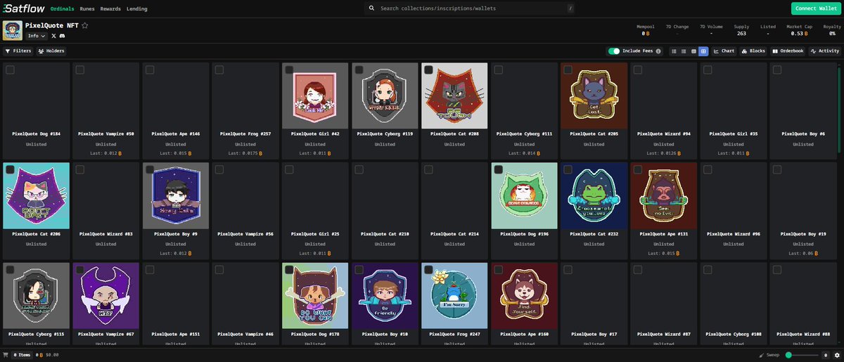Click the Market Cap 0.53 value
Viewport: 844px width, 362px height.
click(x=798, y=33)
